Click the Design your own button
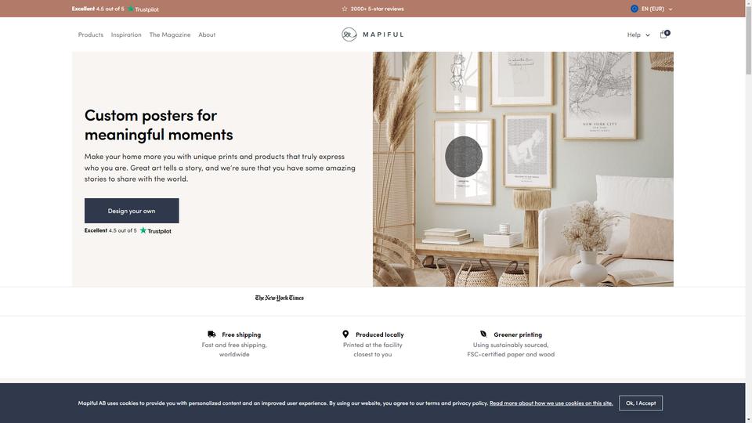 point(132,211)
